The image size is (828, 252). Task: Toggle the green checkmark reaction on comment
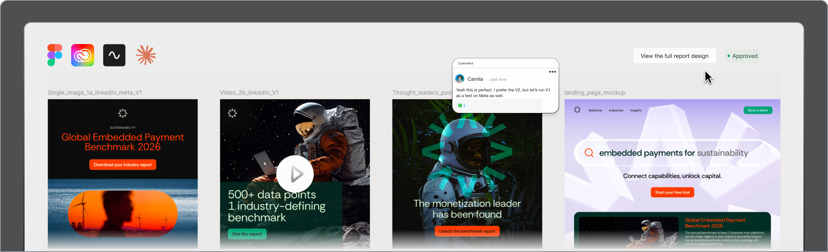462,106
